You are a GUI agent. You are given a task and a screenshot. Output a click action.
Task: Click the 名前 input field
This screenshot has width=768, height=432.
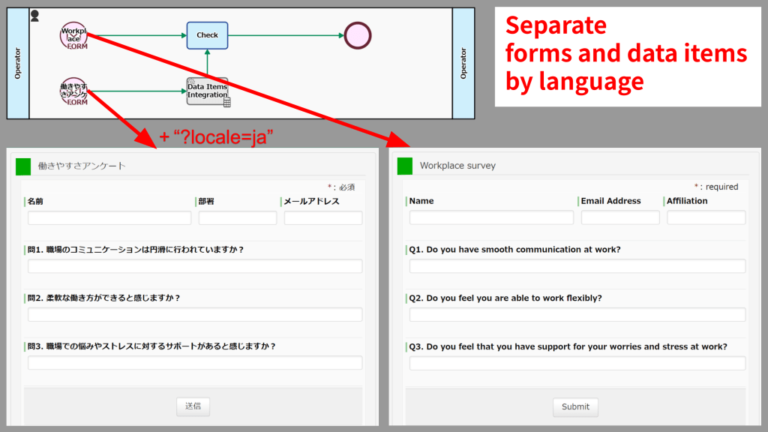(x=109, y=217)
